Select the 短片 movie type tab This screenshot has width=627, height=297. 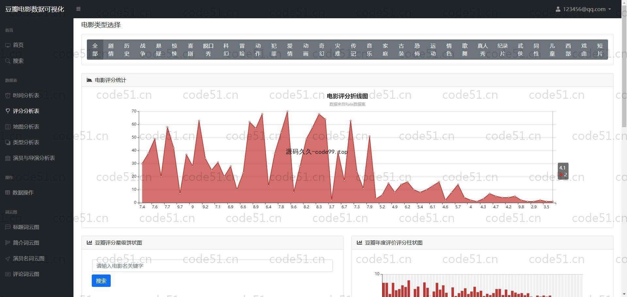600,50
